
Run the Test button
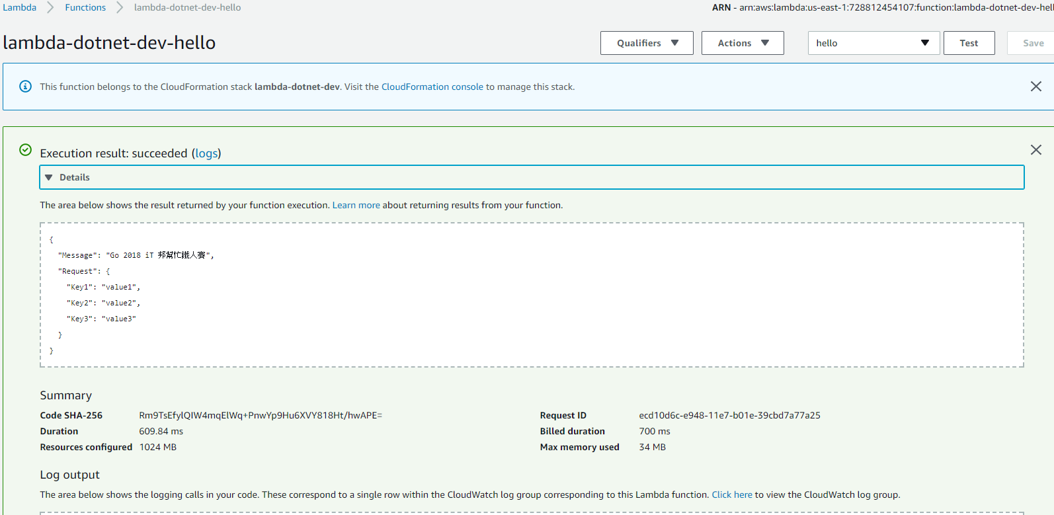click(x=968, y=43)
